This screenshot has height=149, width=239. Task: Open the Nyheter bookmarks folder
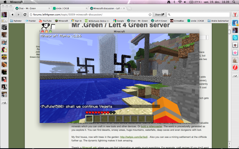coord(16,21)
